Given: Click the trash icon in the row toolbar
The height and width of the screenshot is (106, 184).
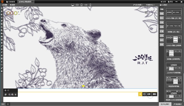Looking at the screenshot, I should pos(16,95).
